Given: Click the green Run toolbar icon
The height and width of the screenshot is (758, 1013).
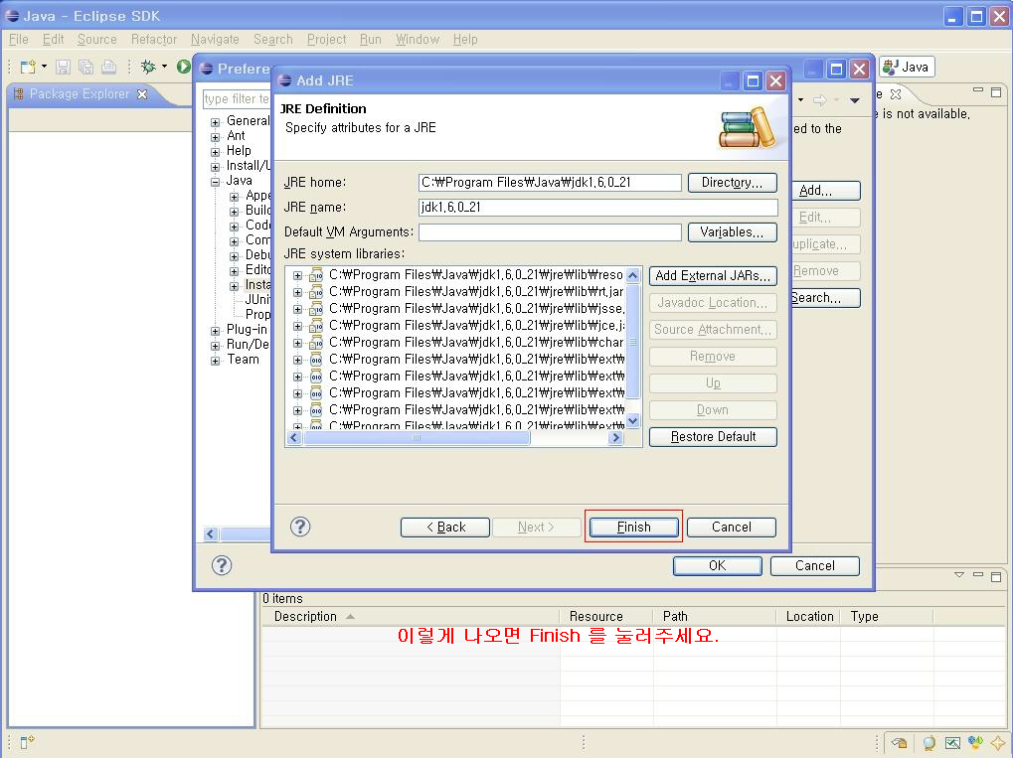Looking at the screenshot, I should click(184, 67).
